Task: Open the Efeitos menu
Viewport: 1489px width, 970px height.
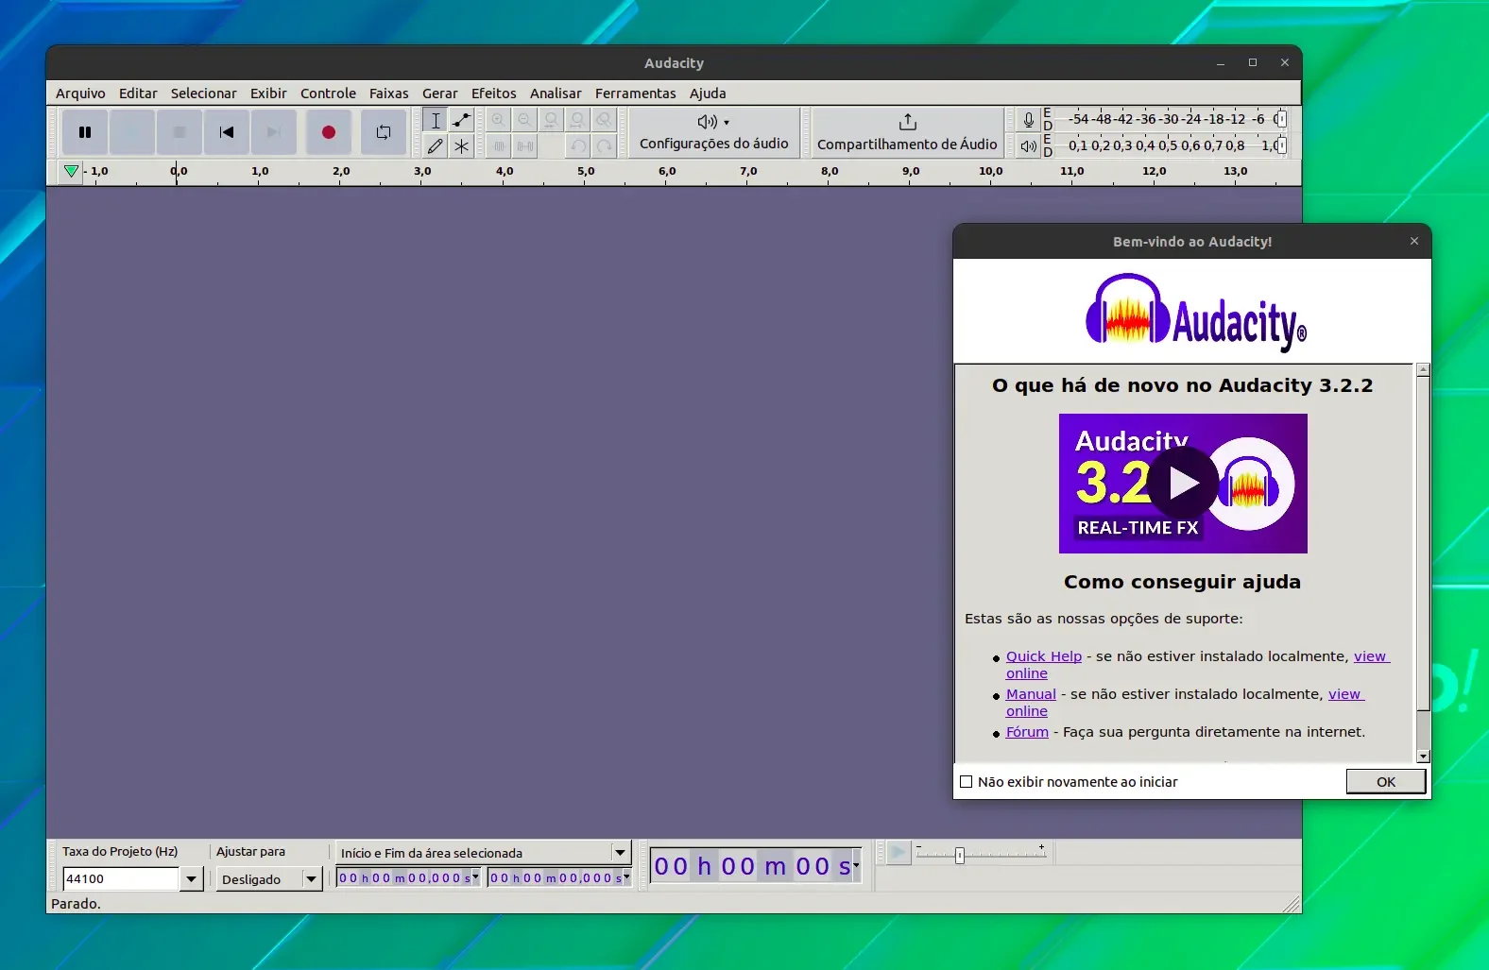Action: point(493,94)
